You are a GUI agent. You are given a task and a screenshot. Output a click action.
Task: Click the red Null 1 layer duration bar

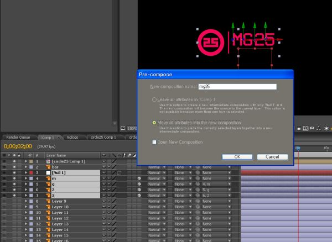coord(287,173)
